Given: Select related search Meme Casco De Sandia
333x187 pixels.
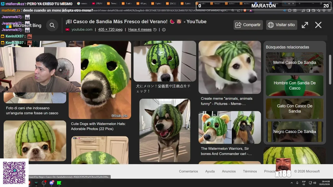Looking at the screenshot, I should coord(294,63).
